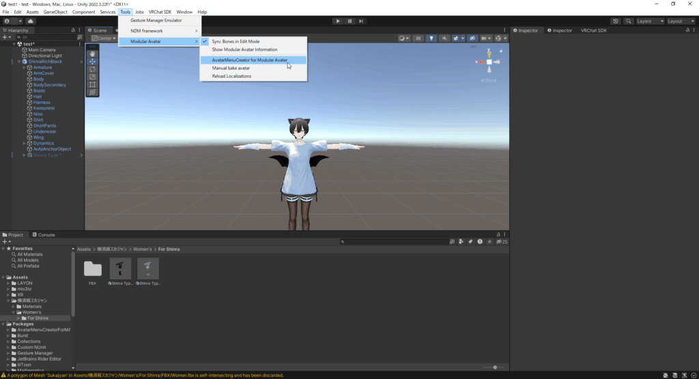Select Kemomimi in Hierarchy
699x379 pixels.
[x=44, y=108]
